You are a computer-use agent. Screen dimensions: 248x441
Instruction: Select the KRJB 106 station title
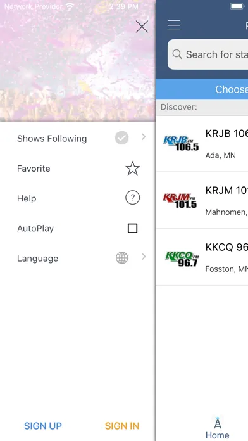pyautogui.click(x=226, y=134)
